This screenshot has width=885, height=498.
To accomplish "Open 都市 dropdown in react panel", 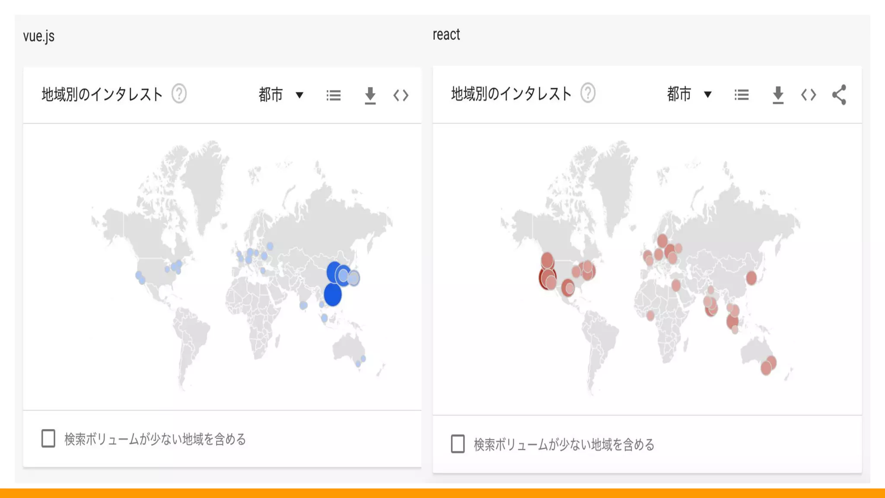I will 689,94.
